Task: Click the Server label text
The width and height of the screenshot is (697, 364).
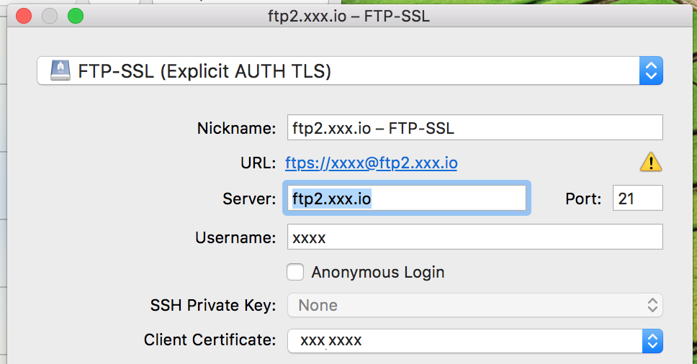Action: [249, 199]
